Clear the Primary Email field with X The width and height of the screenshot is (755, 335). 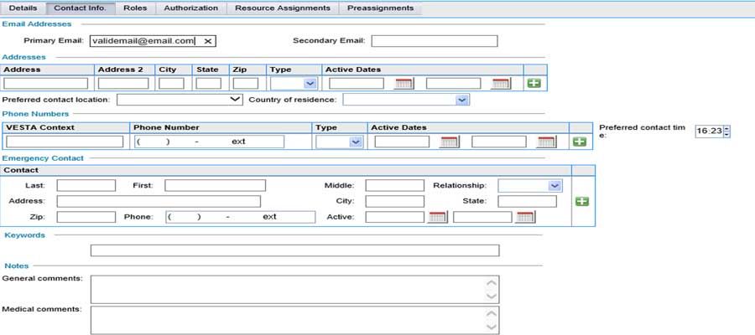[207, 41]
